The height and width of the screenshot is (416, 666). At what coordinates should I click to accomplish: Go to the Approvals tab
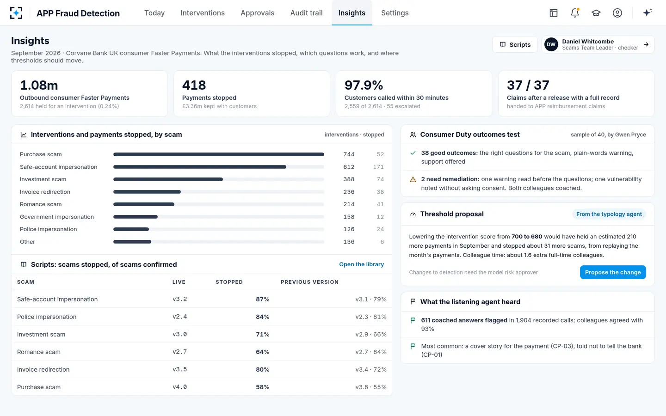tap(258, 13)
